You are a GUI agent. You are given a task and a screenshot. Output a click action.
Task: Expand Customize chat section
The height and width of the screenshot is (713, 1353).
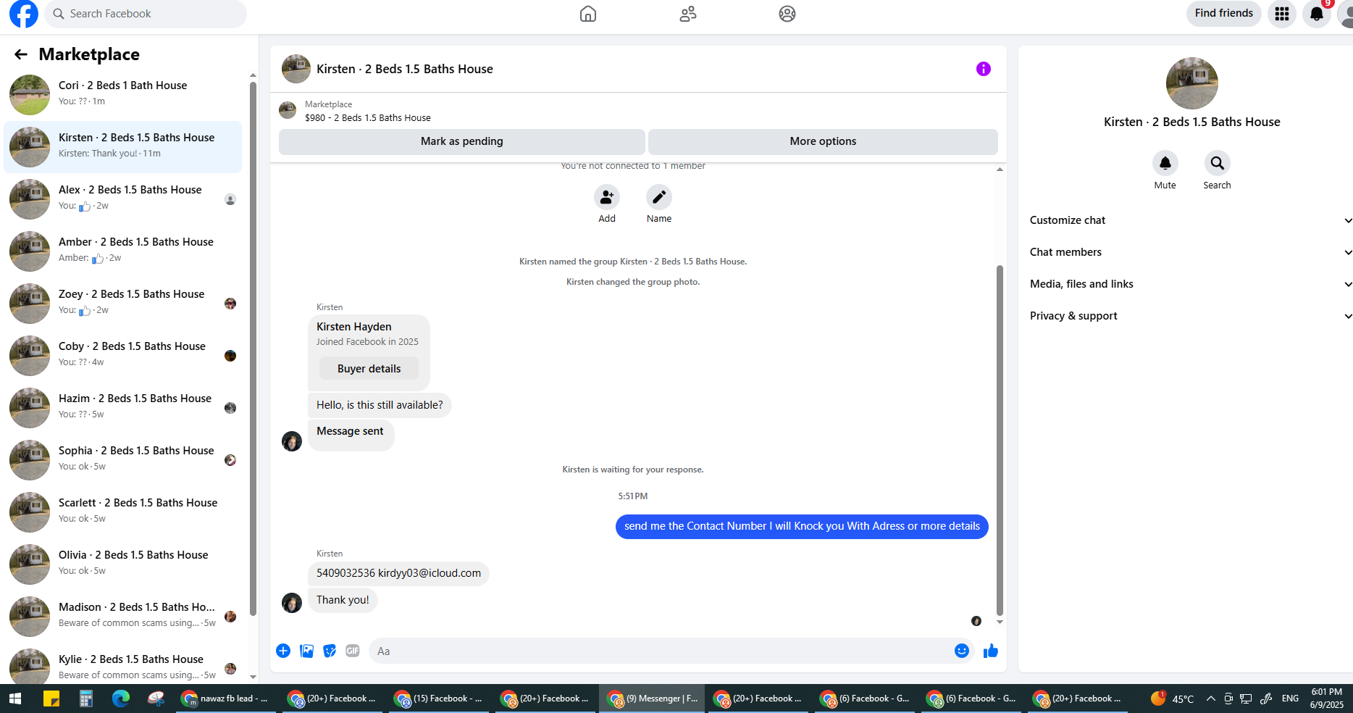[1191, 220]
